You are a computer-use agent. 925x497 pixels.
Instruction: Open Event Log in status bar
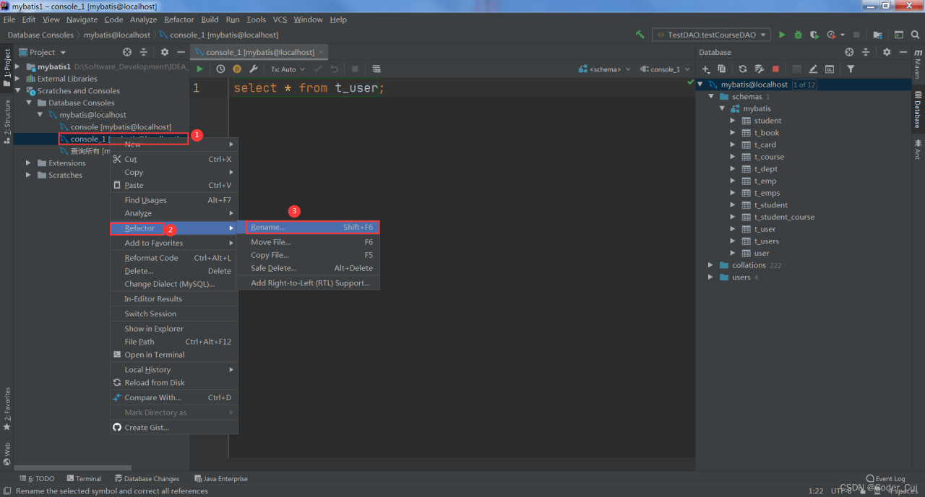click(885, 478)
